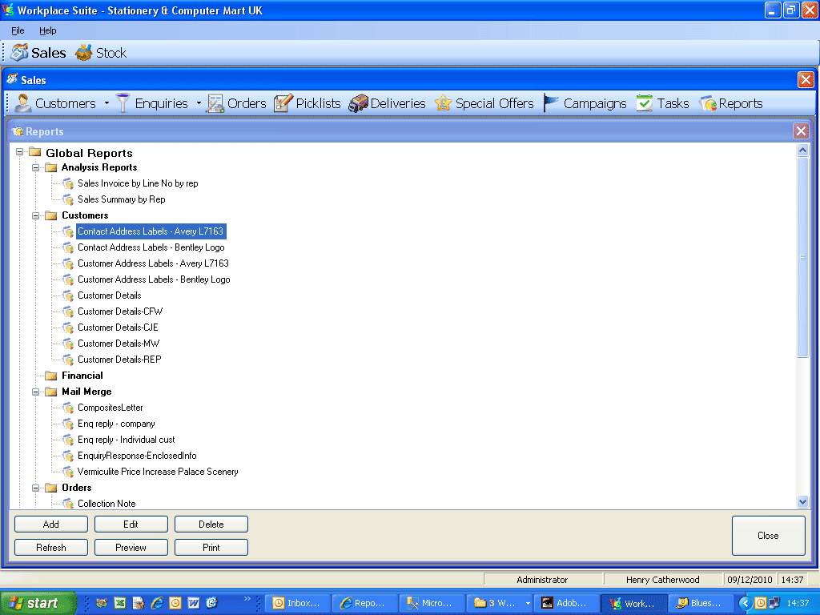Image resolution: width=820 pixels, height=615 pixels.
Task: Click the Windows start button
Action: 38,603
